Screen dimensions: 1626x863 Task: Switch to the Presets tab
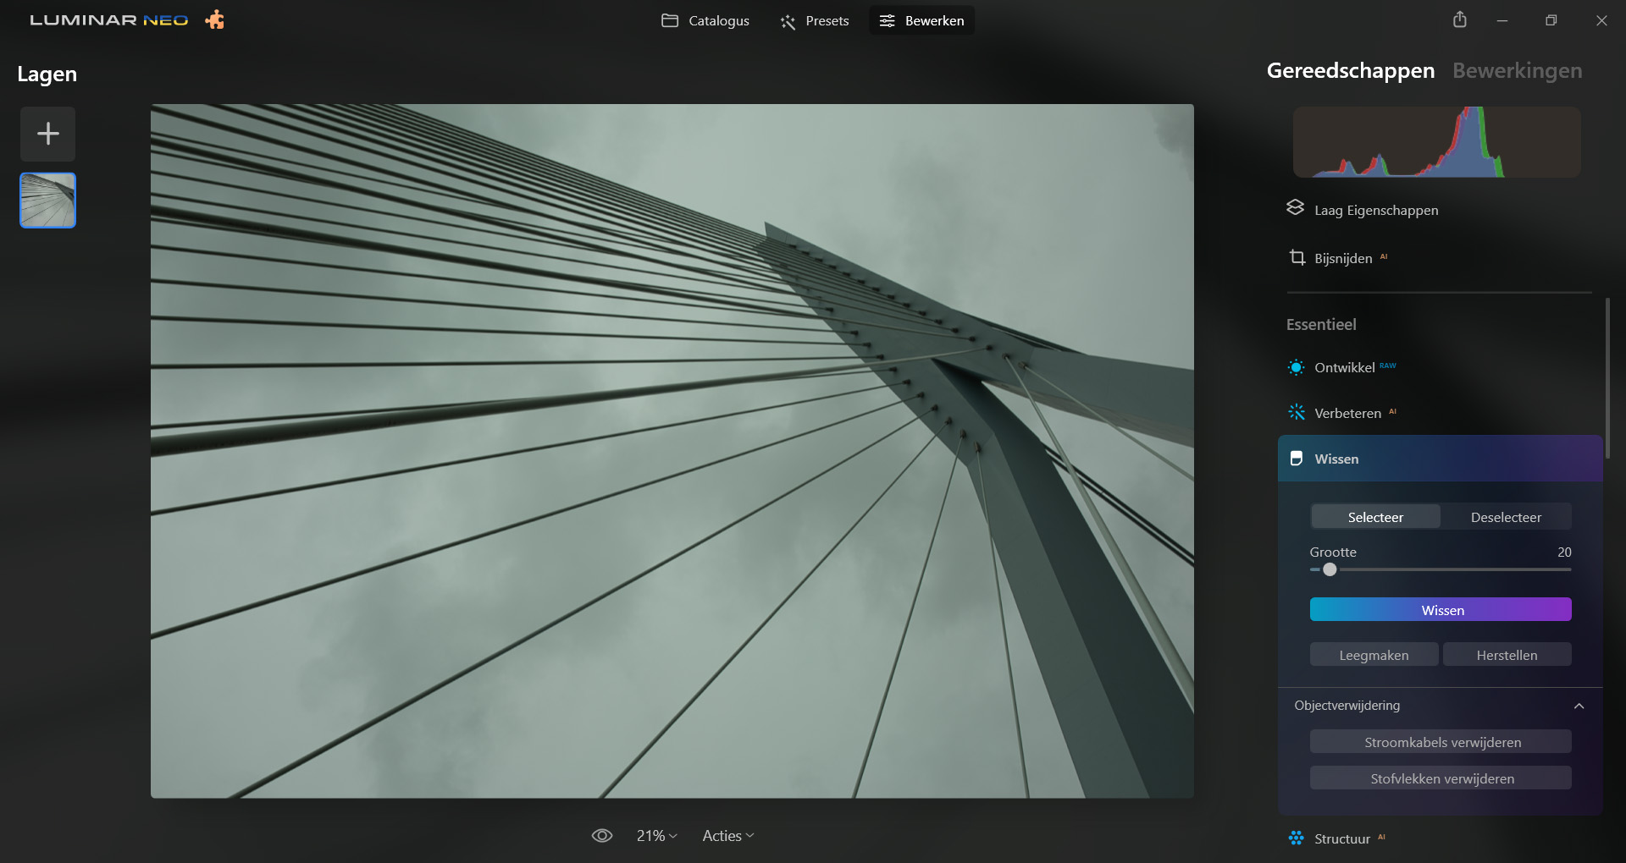[x=815, y=20]
